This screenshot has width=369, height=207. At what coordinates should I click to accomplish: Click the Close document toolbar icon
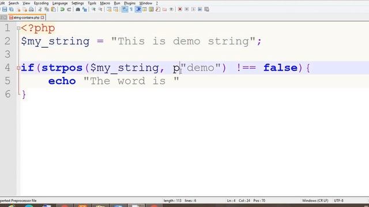coord(18,9)
